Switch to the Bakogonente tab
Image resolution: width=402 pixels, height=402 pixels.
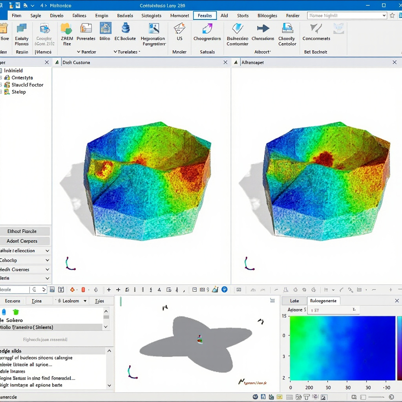pyautogui.click(x=323, y=301)
